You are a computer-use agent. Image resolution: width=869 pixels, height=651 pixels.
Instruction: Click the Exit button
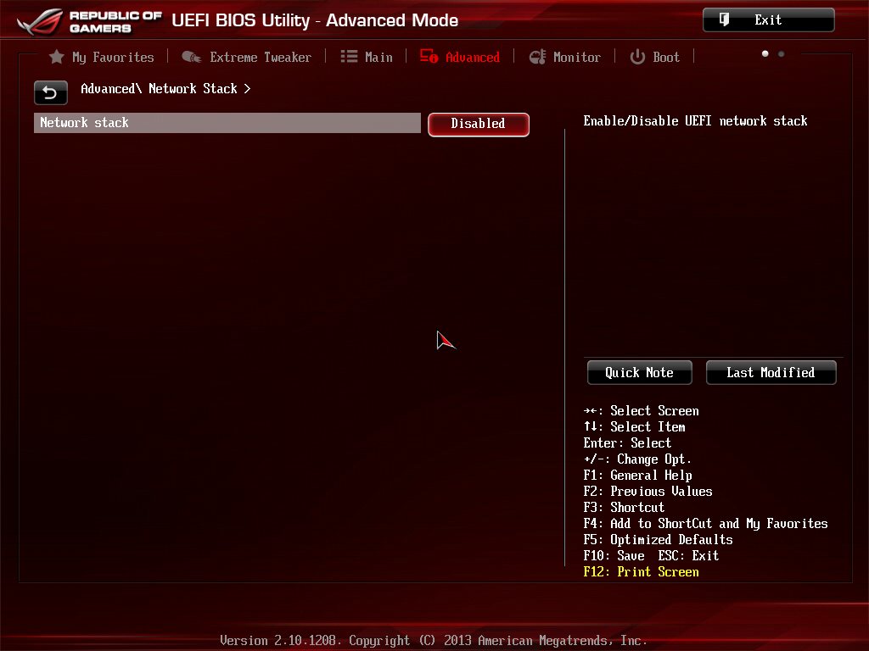pos(768,20)
